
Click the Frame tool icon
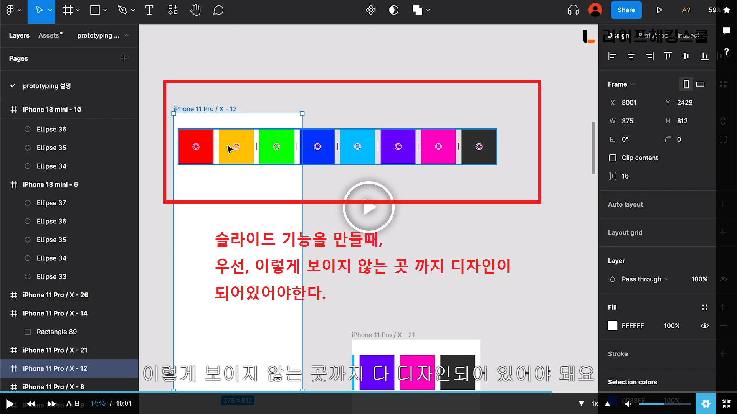tap(68, 10)
